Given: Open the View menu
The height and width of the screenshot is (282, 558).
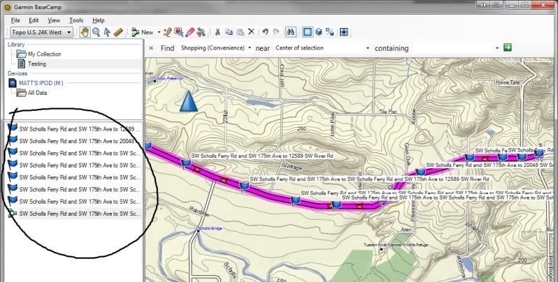Looking at the screenshot, I should [54, 20].
